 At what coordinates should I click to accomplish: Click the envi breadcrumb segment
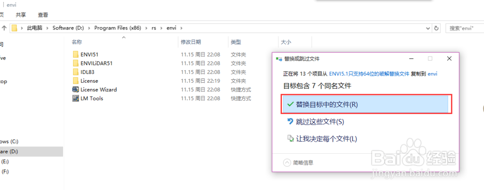pos(171,28)
